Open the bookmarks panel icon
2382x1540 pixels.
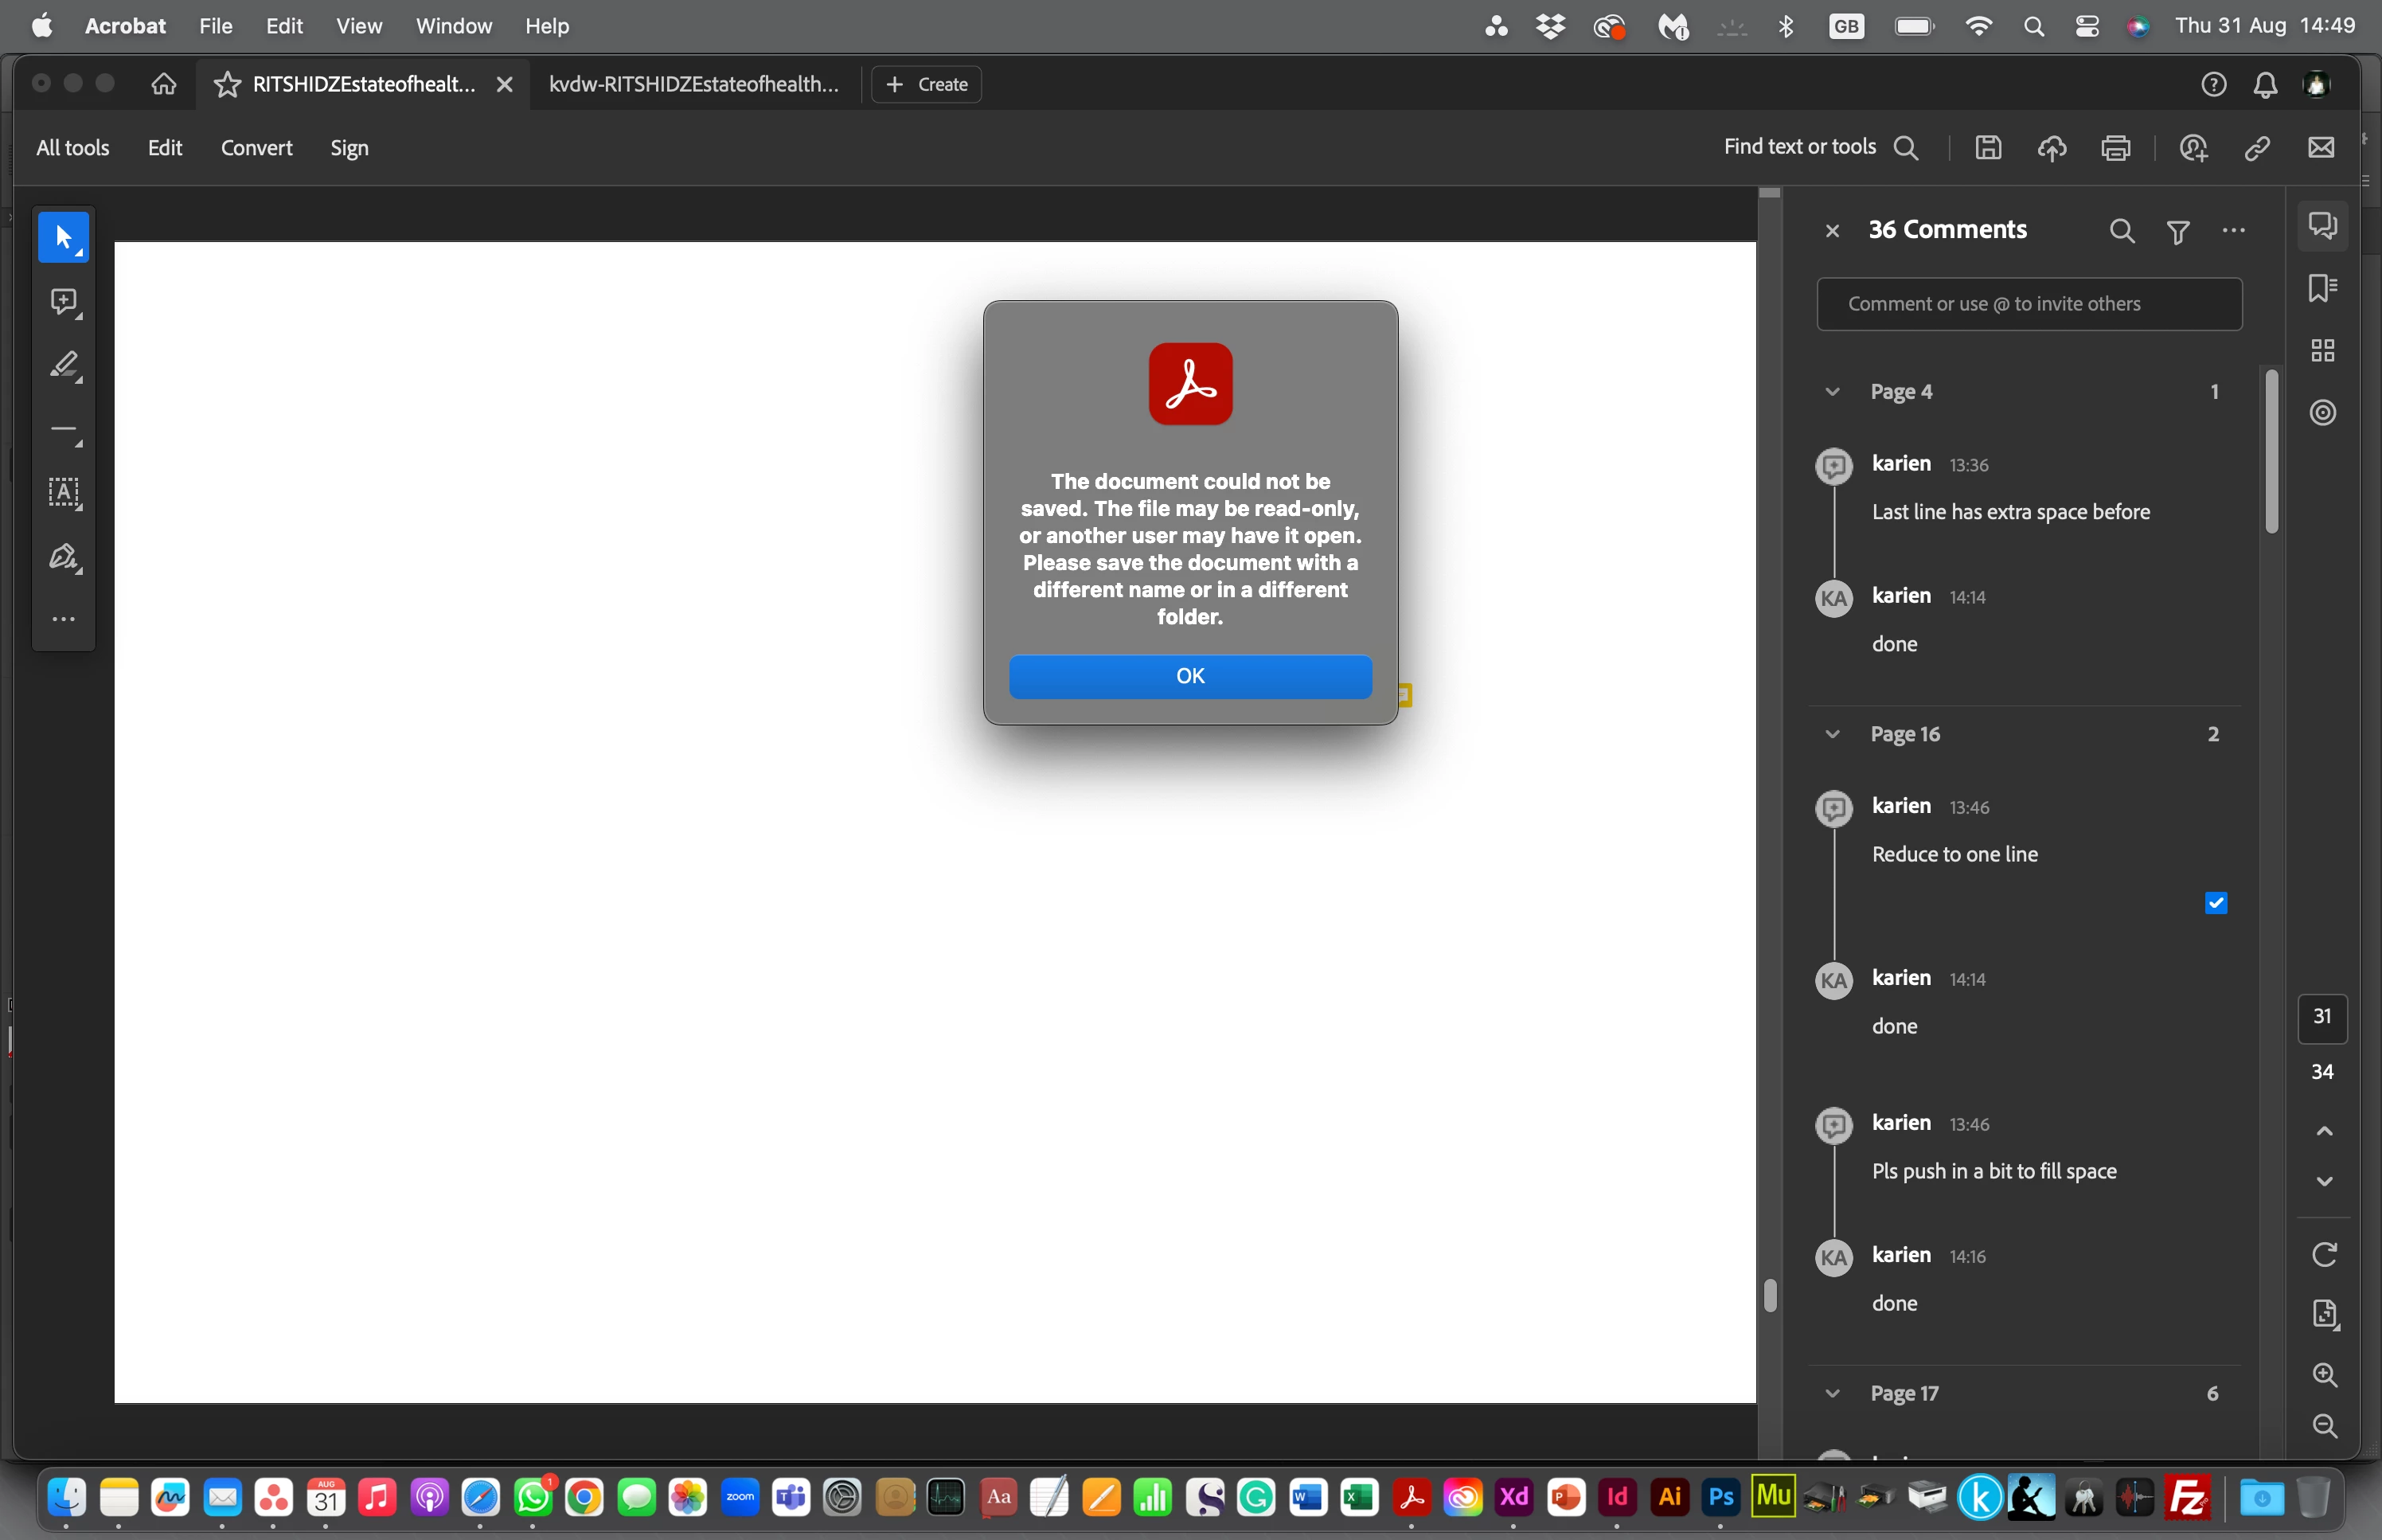click(2321, 288)
